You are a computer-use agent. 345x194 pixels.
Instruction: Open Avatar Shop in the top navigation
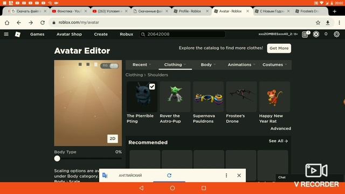point(69,34)
